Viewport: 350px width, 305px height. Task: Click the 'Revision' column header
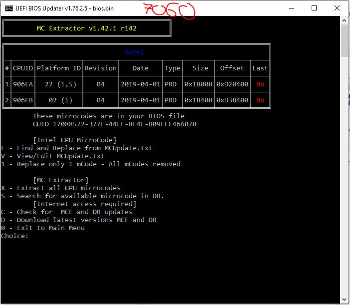tap(101, 68)
